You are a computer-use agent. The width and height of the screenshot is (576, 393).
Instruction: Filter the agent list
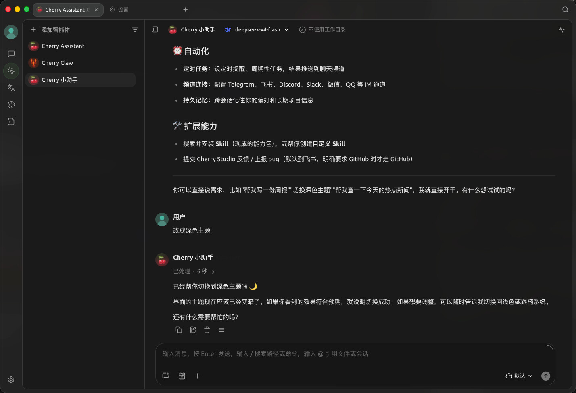[x=135, y=30]
